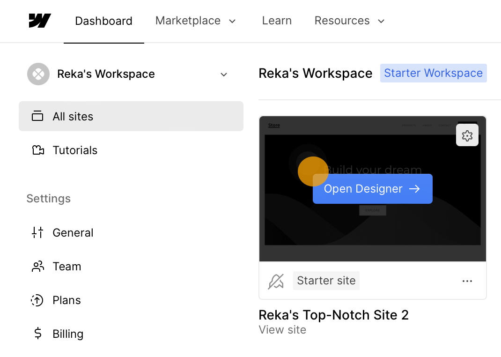This screenshot has width=501, height=357.
Task: Select All sites in the sidebar
Action: (131, 116)
